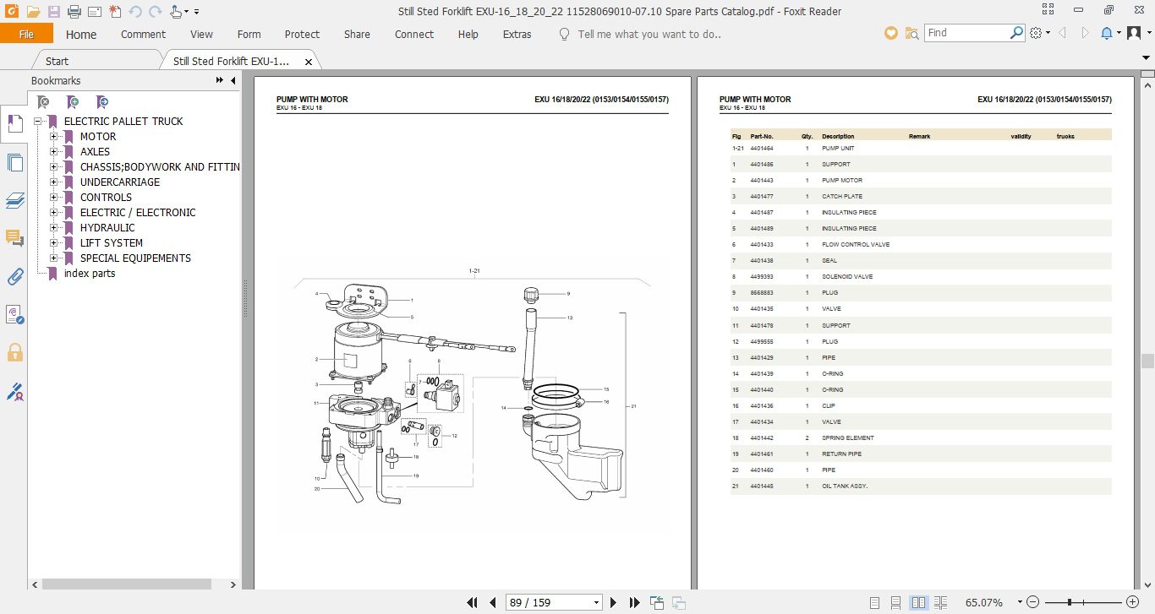
Task: Open the page number dropdown
Action: coord(597,603)
